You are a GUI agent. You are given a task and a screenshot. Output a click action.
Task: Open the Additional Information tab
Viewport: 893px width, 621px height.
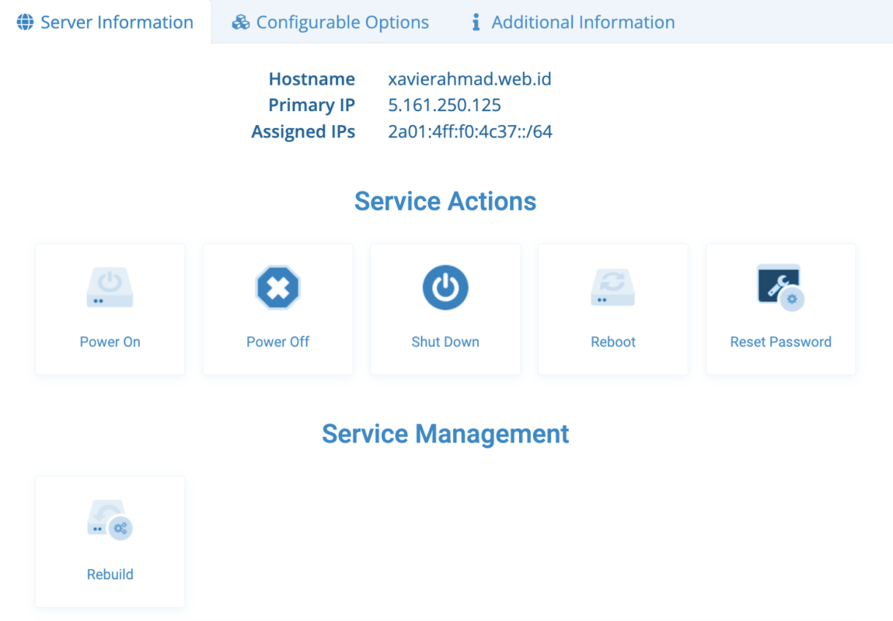(x=583, y=23)
